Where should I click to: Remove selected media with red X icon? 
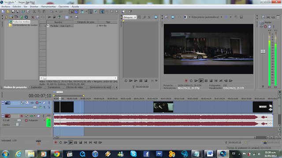[x=33, y=17]
